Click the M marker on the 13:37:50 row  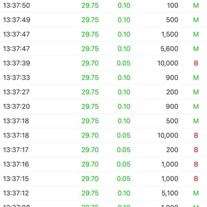(x=196, y=6)
